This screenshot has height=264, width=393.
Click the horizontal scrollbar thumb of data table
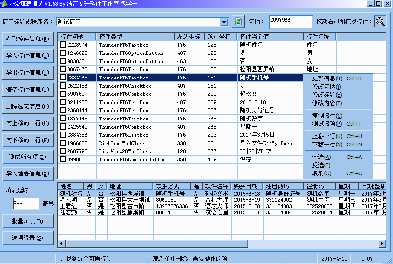pyautogui.click(x=157, y=243)
